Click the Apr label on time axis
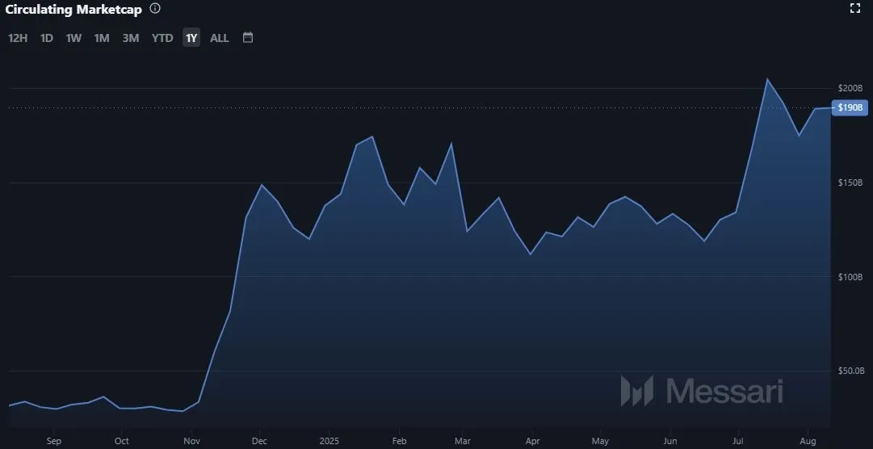Viewport: 873px width, 449px height. [532, 441]
